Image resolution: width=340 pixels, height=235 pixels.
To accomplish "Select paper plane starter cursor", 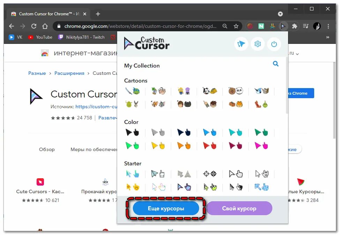I will (x=158, y=174).
